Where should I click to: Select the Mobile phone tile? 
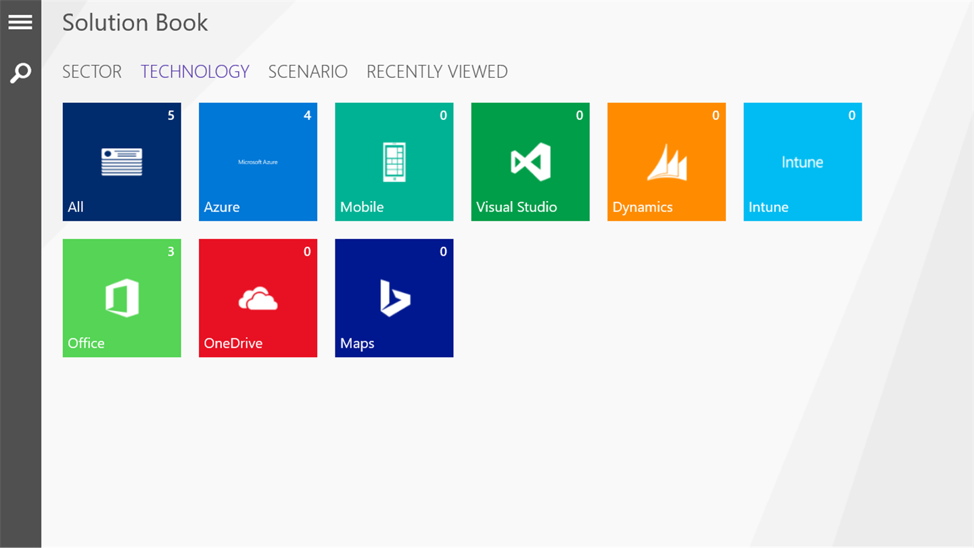point(394,162)
